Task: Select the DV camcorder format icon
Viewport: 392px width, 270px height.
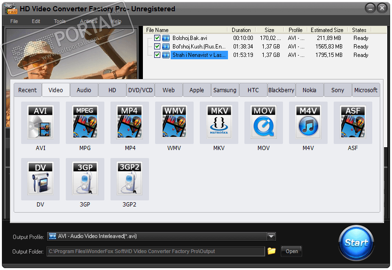Action: point(40,179)
